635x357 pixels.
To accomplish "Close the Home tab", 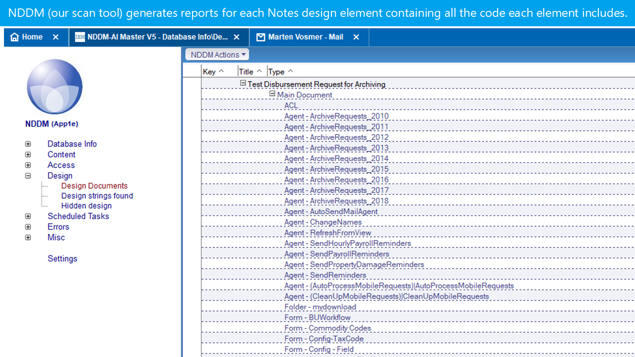I will click(56, 37).
